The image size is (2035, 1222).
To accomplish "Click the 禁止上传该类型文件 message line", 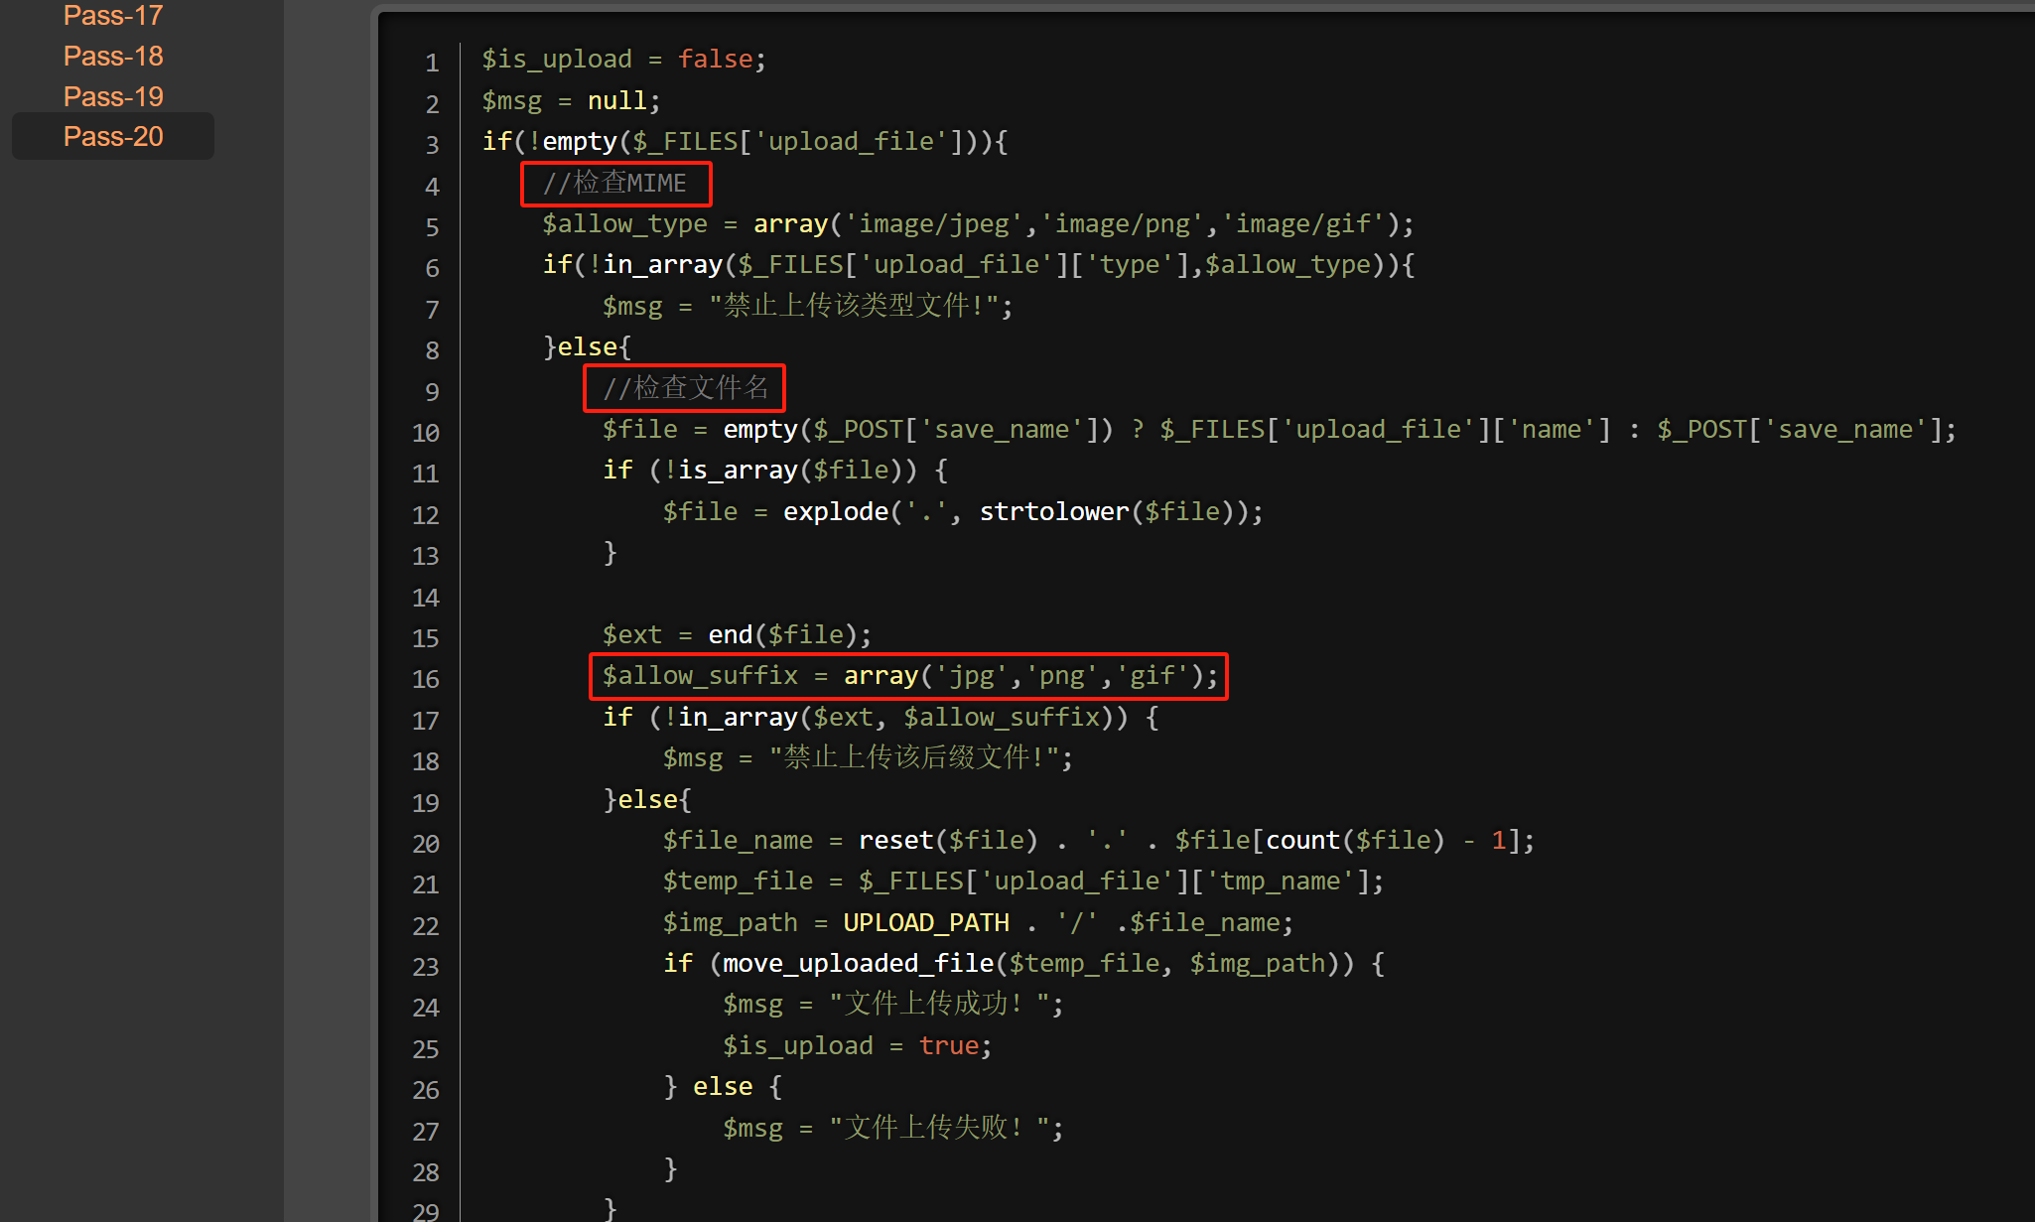I will [807, 306].
